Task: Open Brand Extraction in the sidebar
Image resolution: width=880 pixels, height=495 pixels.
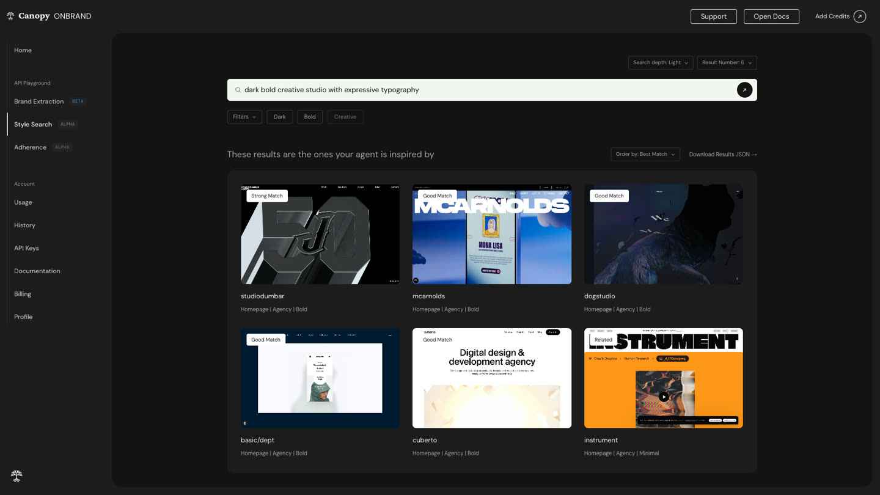Action: coord(39,101)
